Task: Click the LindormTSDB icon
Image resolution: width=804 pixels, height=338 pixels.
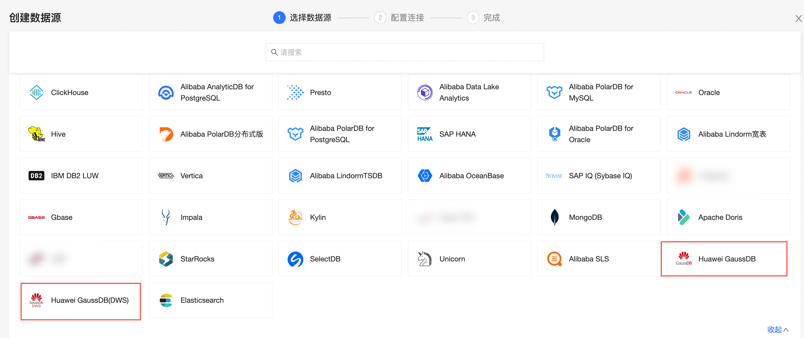Action: pyautogui.click(x=295, y=176)
